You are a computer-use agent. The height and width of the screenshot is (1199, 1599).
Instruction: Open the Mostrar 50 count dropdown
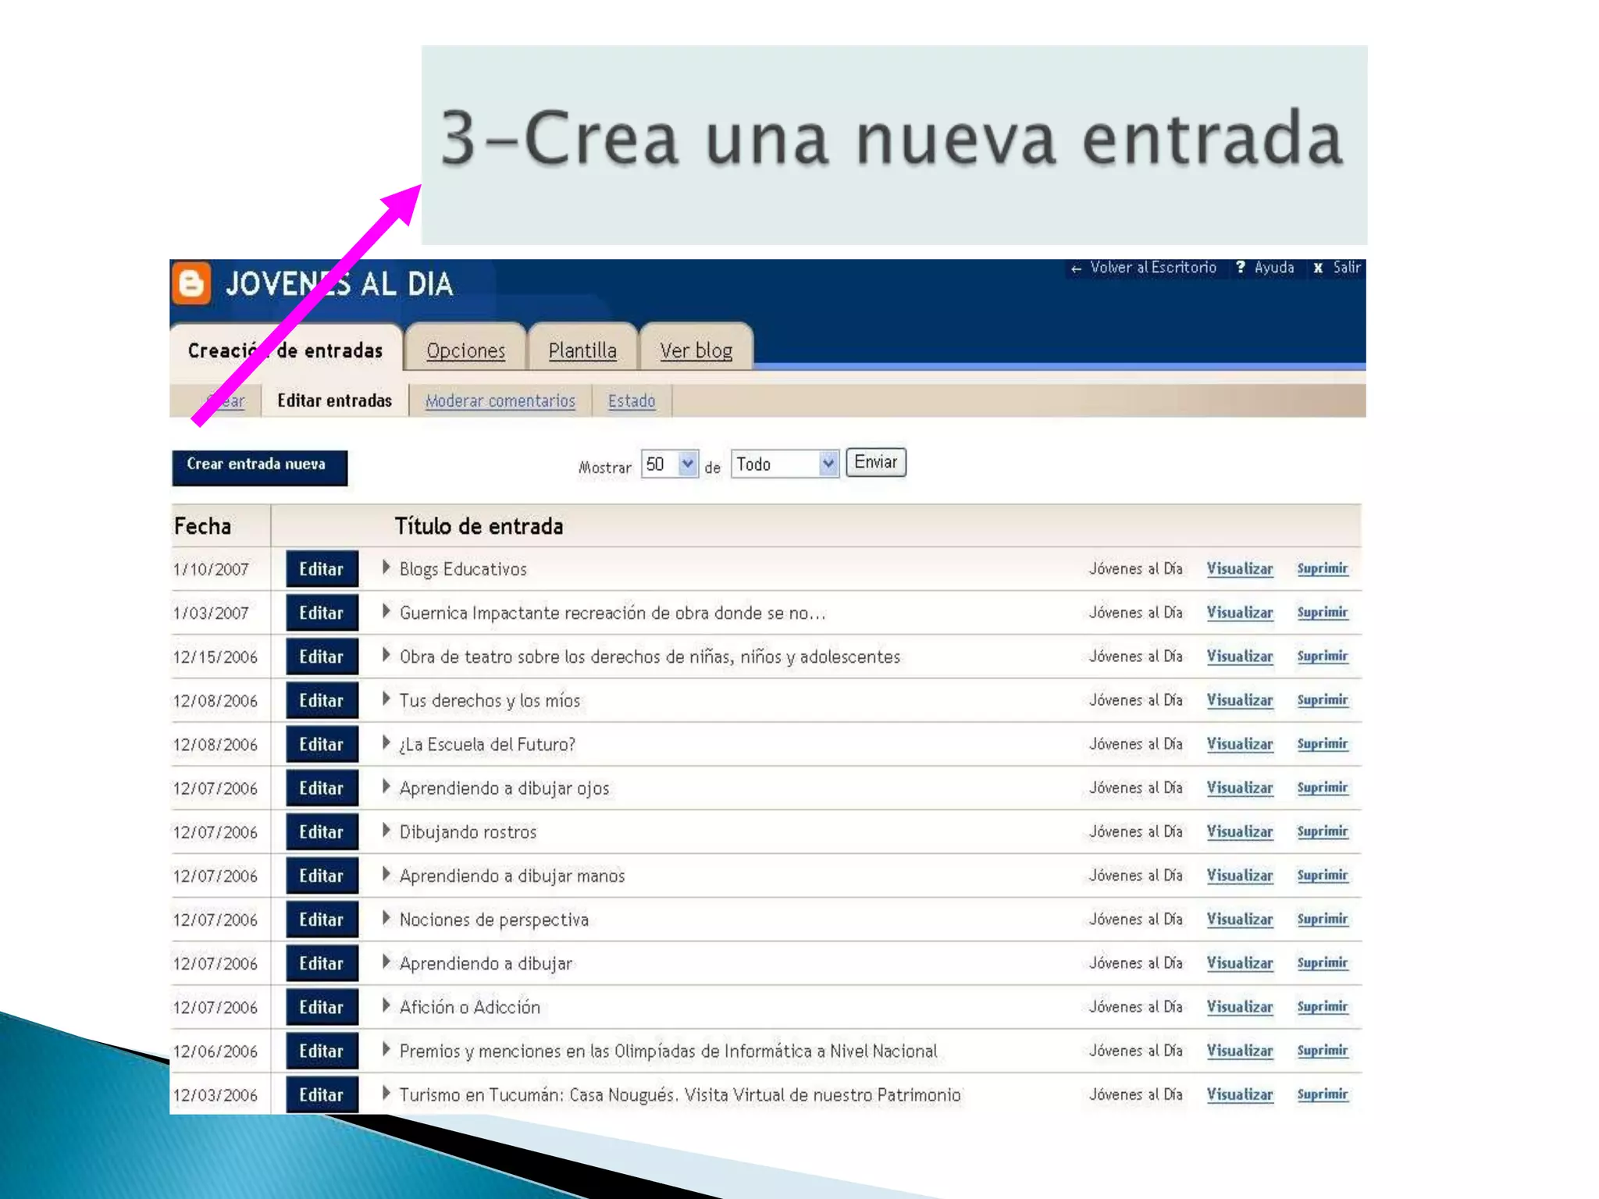669,464
